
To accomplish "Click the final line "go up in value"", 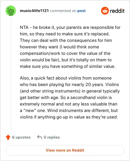I will 69,117.
